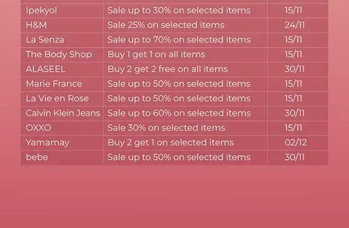Select La Vie en Rose brand
The width and height of the screenshot is (349, 228).
(57, 99)
